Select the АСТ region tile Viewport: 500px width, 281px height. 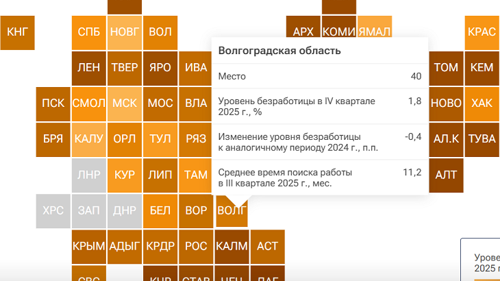266,245
